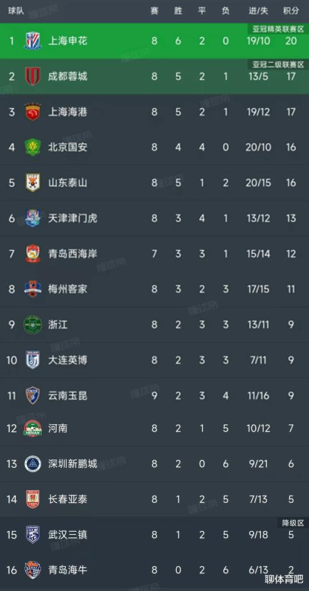Click the 深圳新鹏城 round emblem
The image size is (309, 591).
coord(33,463)
